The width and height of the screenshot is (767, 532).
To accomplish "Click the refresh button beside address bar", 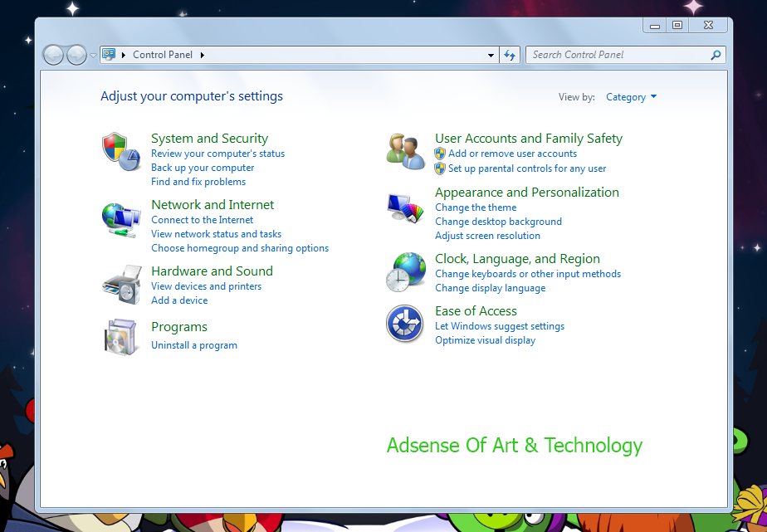I will click(510, 55).
